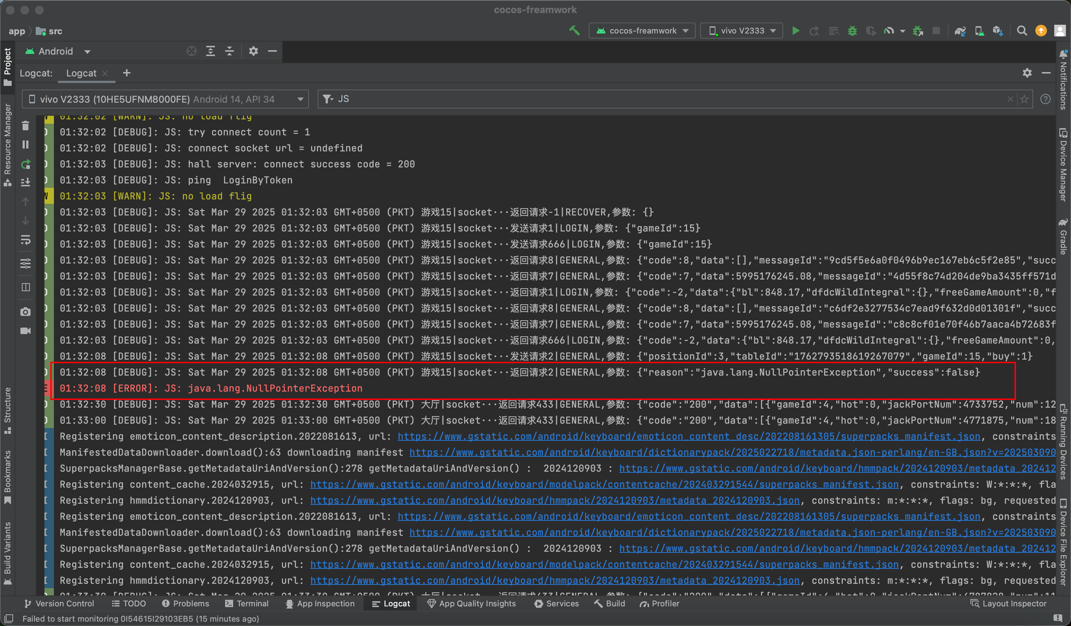Switch to the Terminal tool window tab

click(x=247, y=603)
